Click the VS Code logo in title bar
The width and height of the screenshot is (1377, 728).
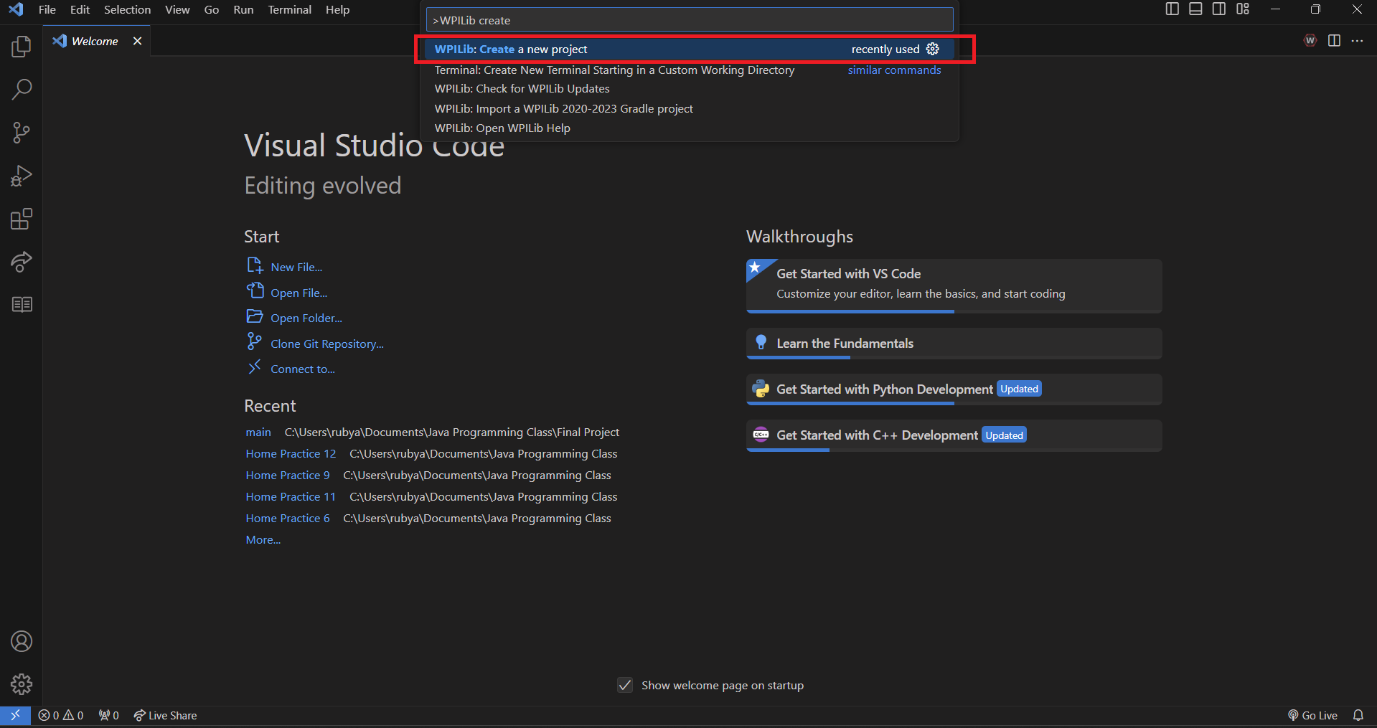(x=16, y=9)
